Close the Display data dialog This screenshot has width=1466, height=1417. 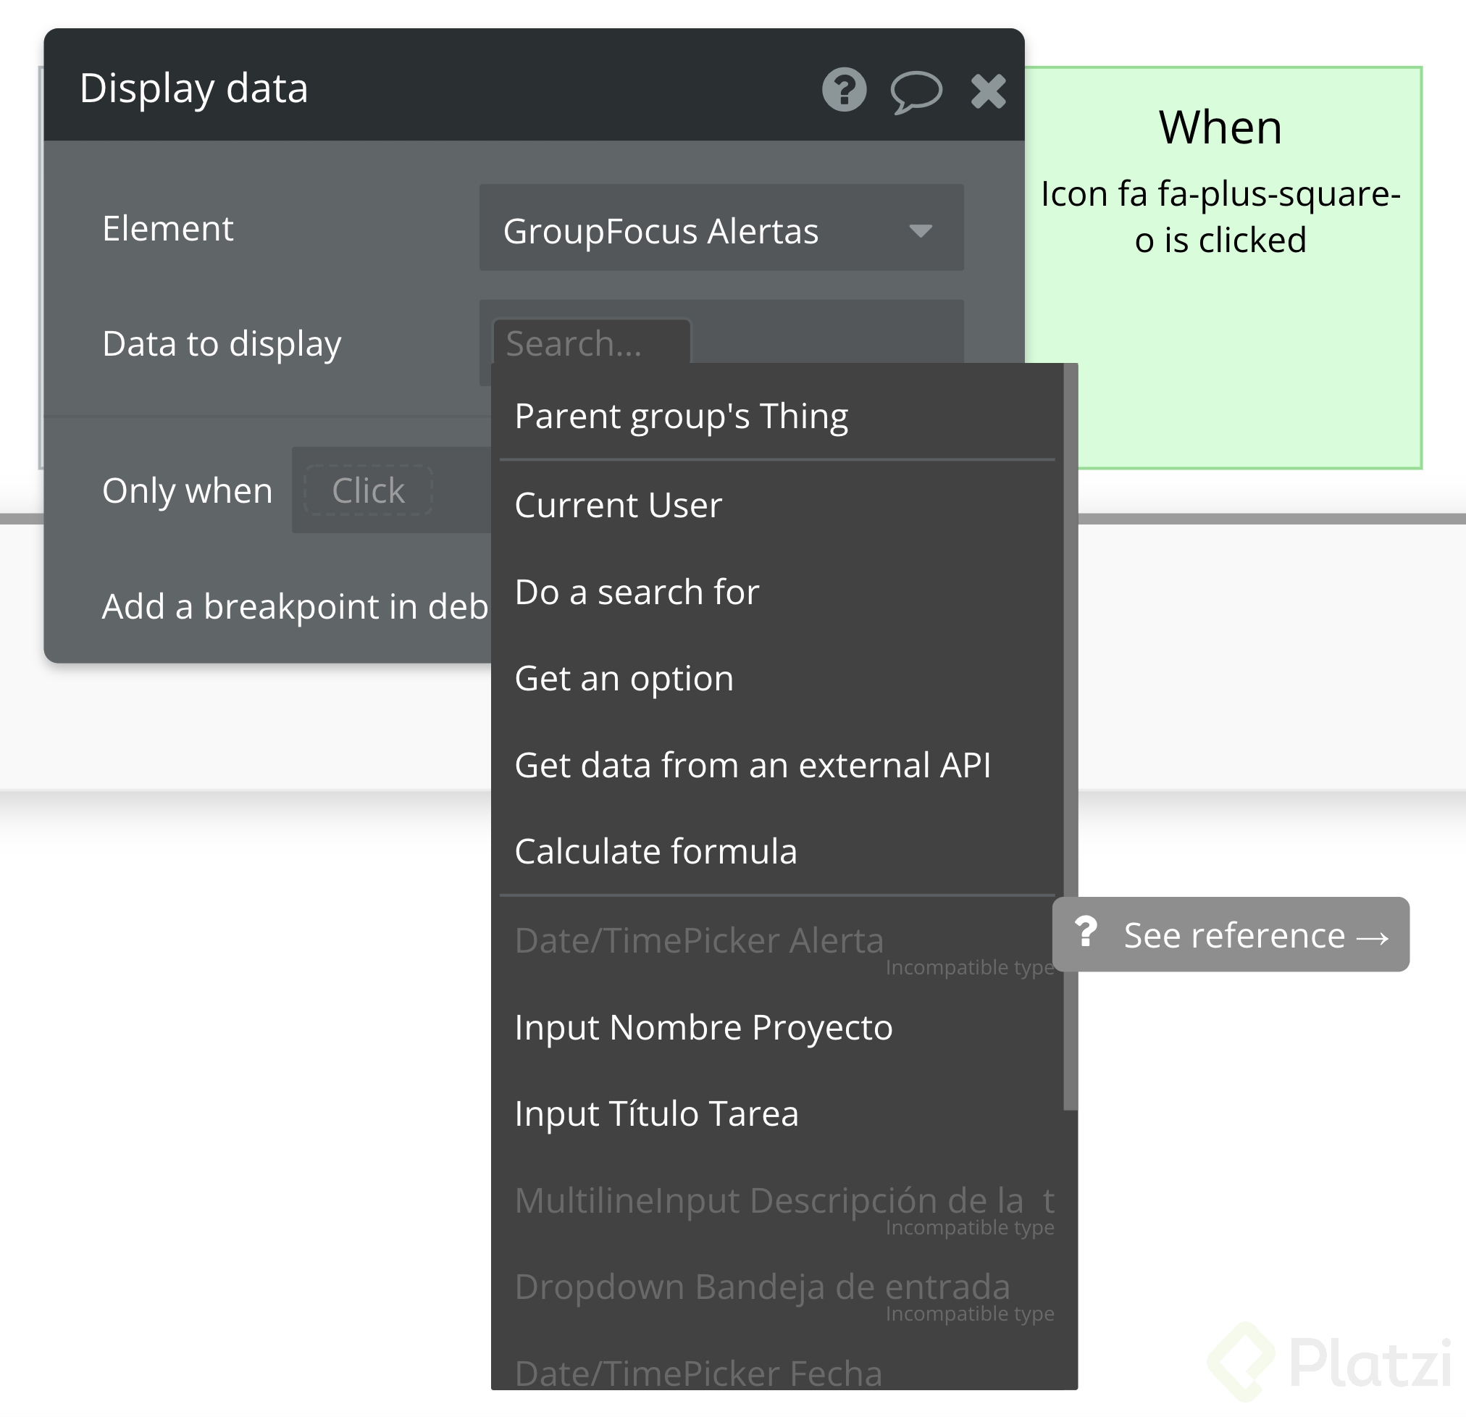point(988,91)
